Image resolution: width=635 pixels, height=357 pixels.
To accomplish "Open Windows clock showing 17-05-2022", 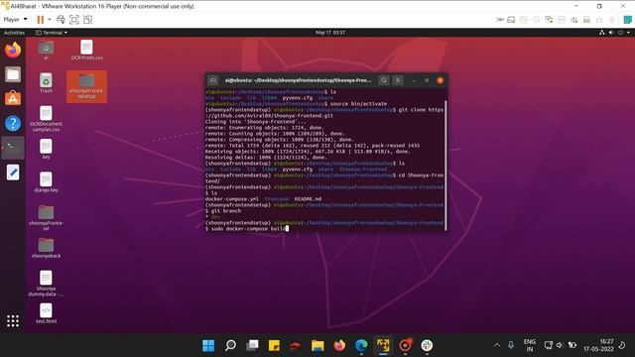I will pos(598,345).
